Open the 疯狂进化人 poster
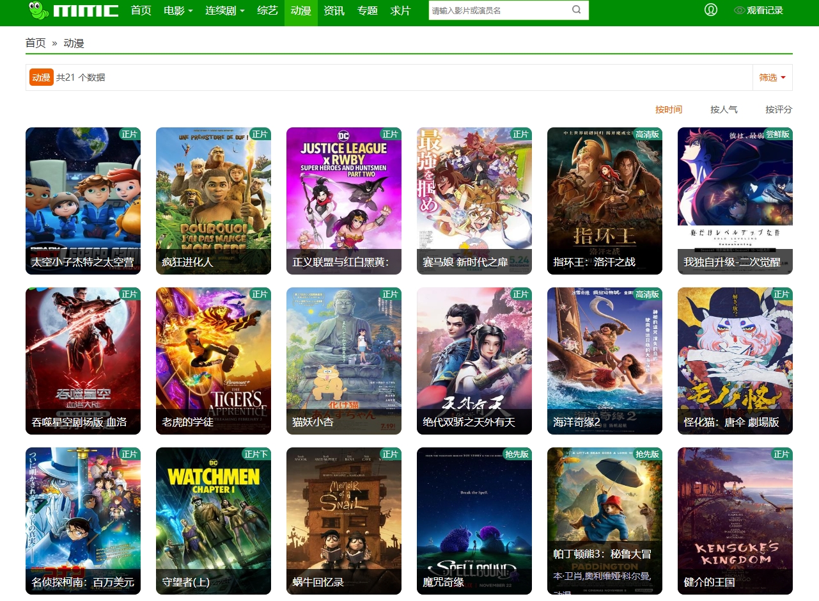This screenshot has width=819, height=601. click(x=214, y=201)
